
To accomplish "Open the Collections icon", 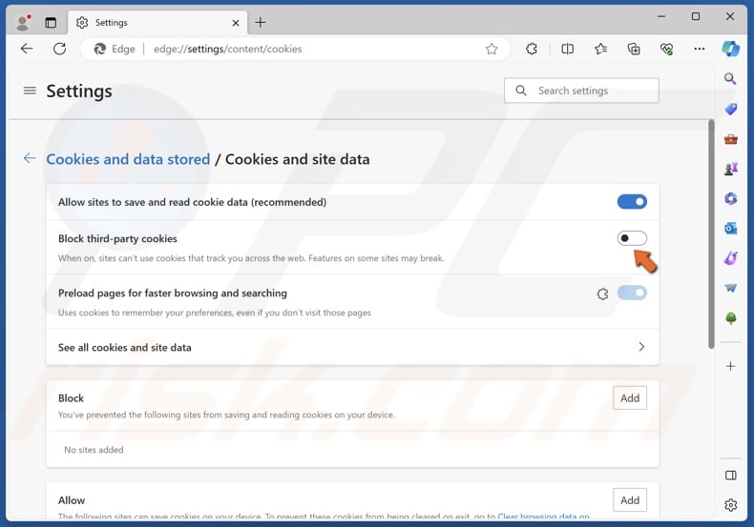I will point(634,49).
